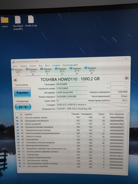The height and width of the screenshot is (184, 138).
Task: Select disk C: status with 54 °C
Action: point(17,72)
